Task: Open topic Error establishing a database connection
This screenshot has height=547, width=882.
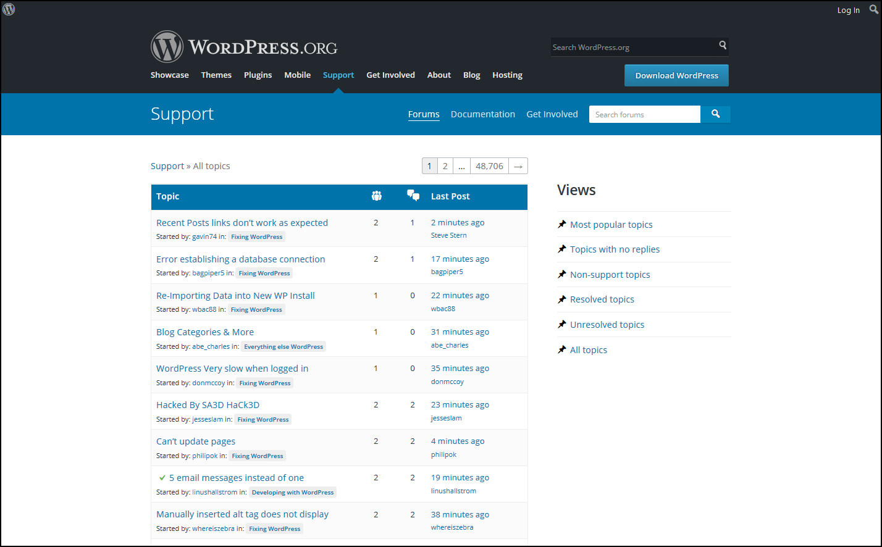Action: pyautogui.click(x=240, y=259)
